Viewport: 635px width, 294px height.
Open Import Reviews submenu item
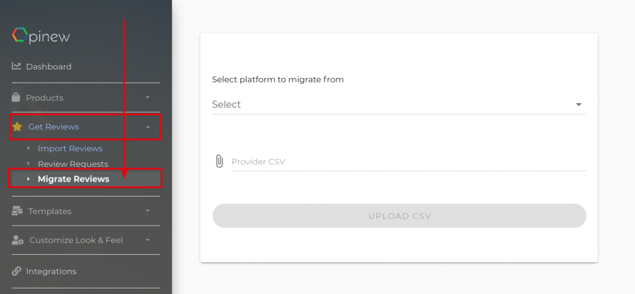[70, 149]
